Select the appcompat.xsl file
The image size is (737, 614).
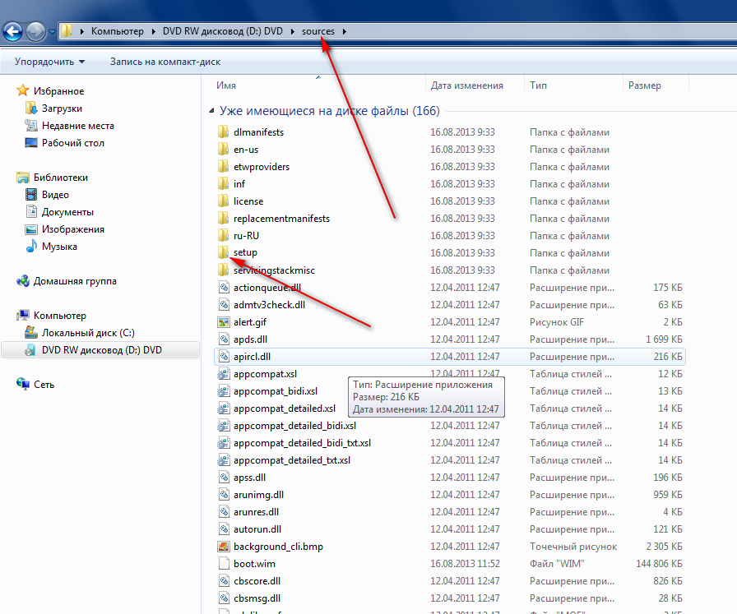(265, 374)
